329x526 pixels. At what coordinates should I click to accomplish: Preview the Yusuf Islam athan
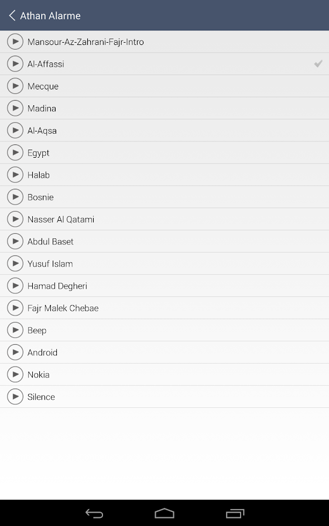click(15, 264)
